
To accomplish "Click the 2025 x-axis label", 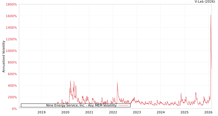I will tap(185, 113).
